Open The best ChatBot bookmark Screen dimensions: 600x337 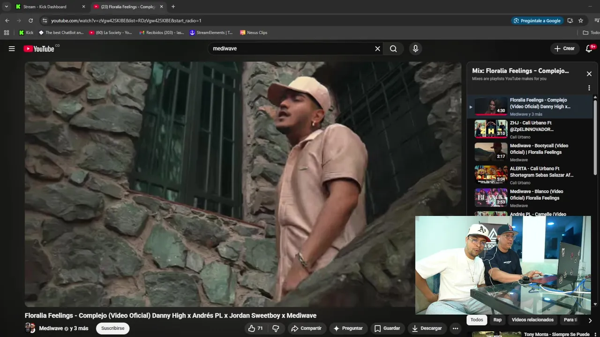click(x=61, y=33)
